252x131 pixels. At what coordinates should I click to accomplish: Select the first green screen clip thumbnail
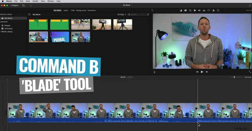(x=38, y=25)
